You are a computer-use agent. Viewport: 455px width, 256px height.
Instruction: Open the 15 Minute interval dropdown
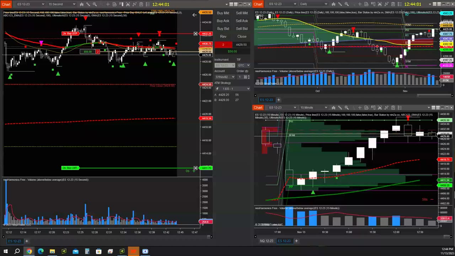coord(314,107)
